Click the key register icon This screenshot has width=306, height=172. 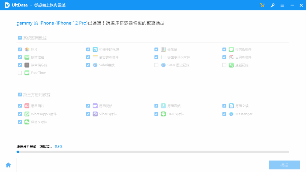point(272,5)
